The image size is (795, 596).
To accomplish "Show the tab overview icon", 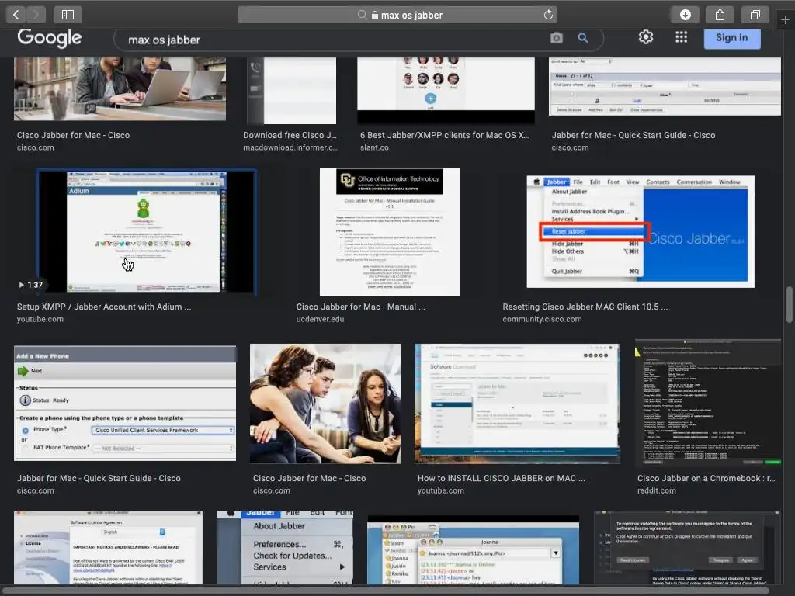I will tap(755, 15).
